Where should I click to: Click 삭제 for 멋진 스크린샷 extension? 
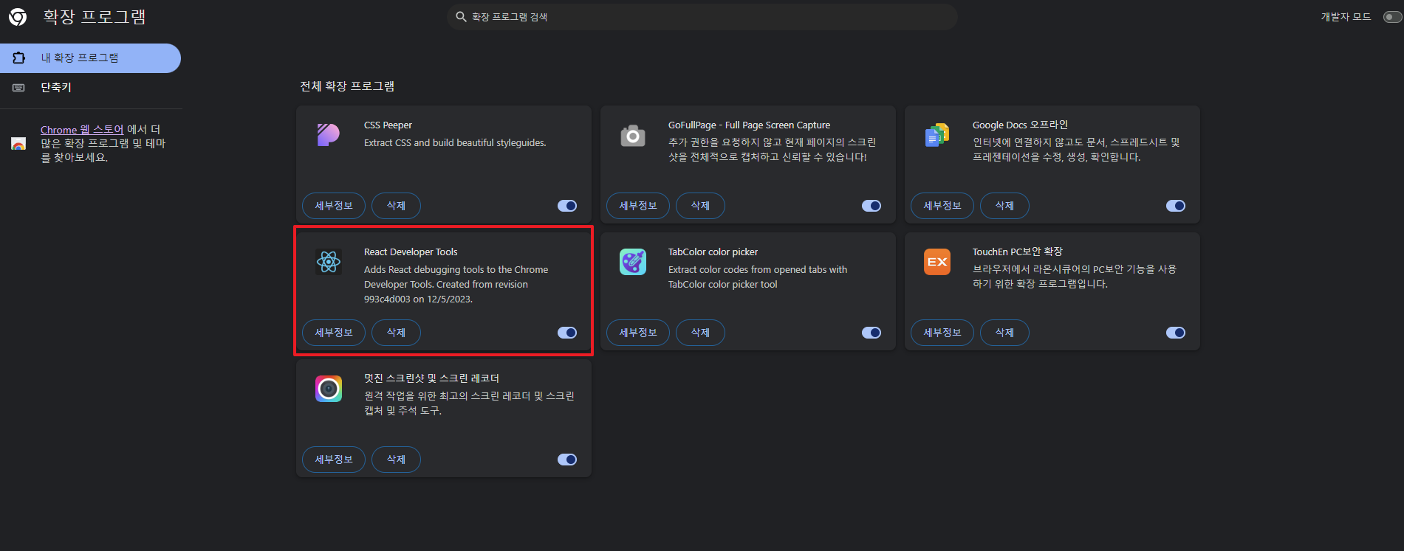[396, 460]
